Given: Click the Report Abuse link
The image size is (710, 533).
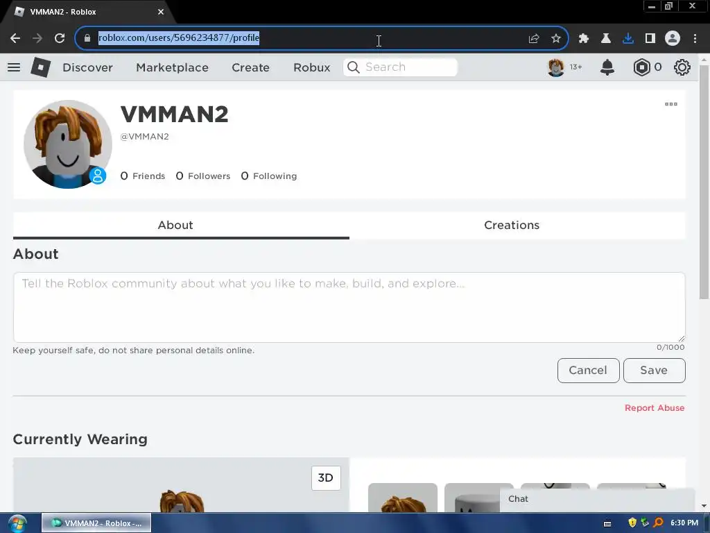Looking at the screenshot, I should (655, 408).
